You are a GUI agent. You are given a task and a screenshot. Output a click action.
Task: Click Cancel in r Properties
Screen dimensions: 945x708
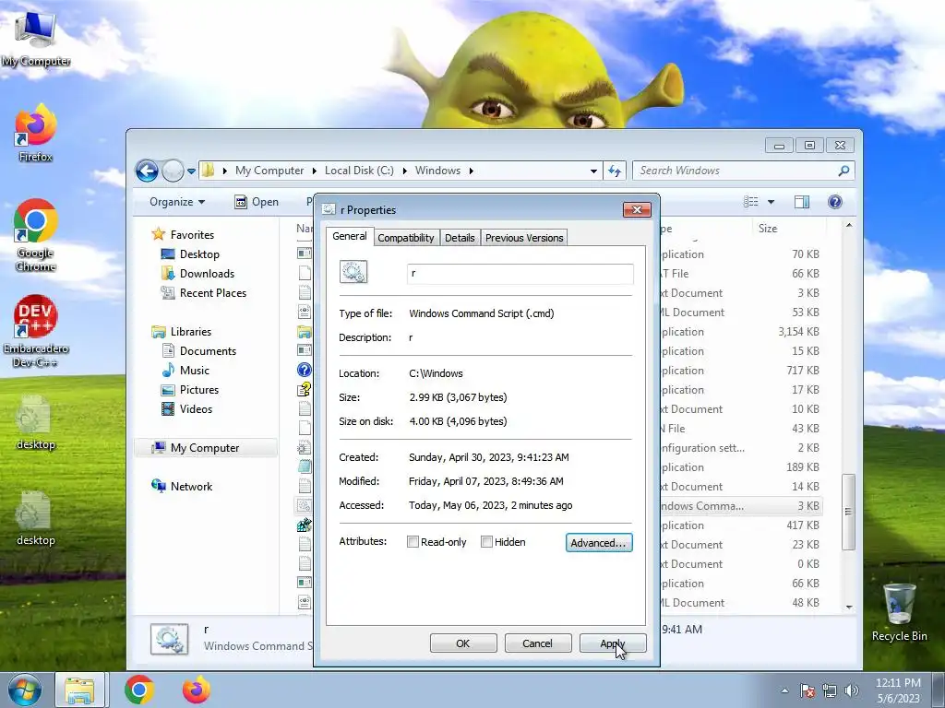(537, 643)
